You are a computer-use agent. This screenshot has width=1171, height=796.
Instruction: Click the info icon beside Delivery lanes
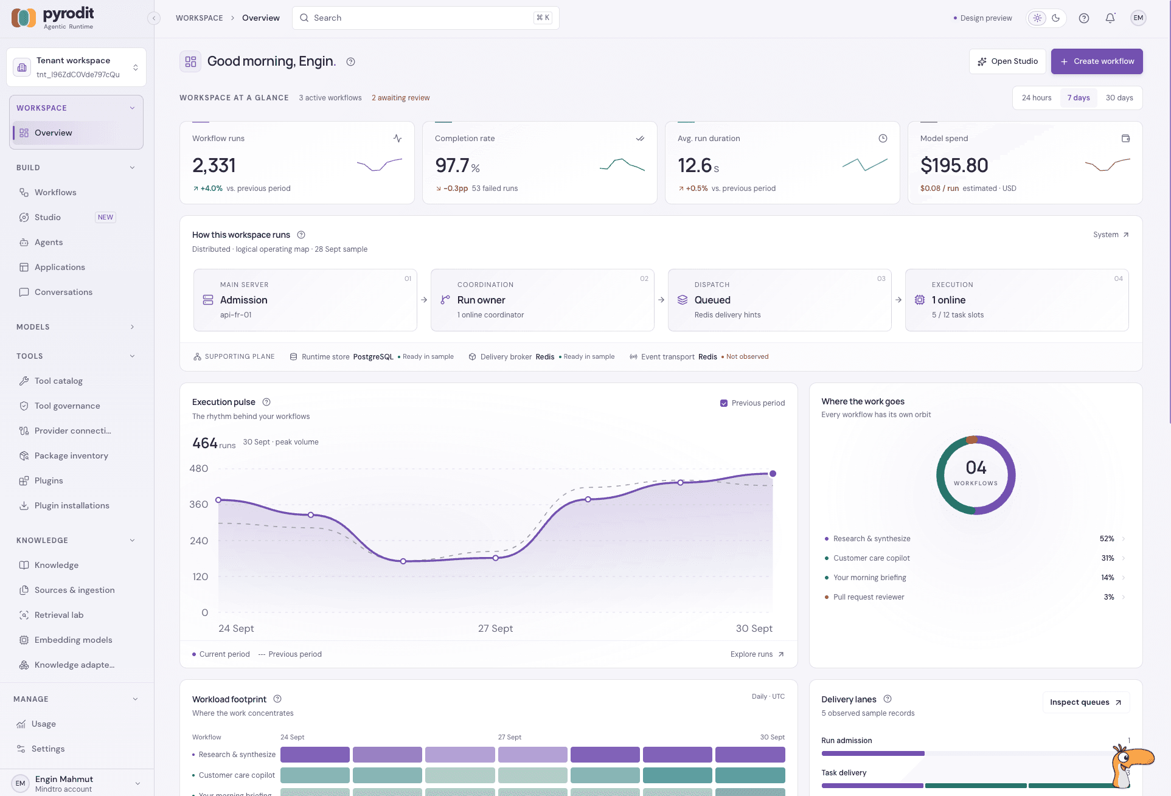tap(888, 699)
